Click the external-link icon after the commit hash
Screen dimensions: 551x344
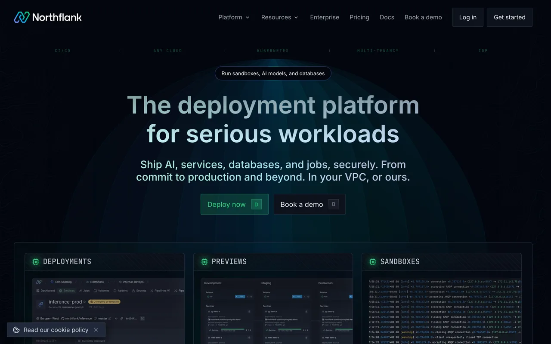[x=142, y=318]
